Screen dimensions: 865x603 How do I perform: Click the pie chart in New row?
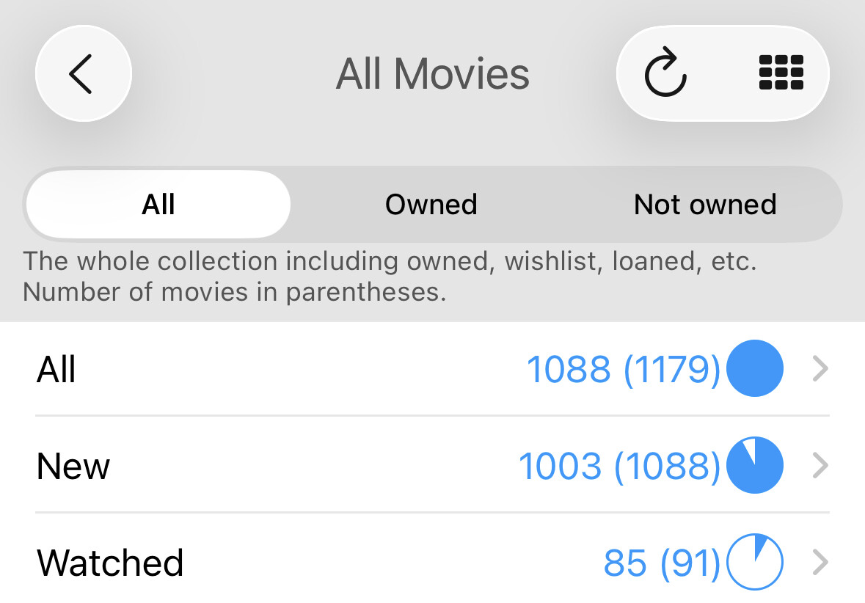coord(754,465)
